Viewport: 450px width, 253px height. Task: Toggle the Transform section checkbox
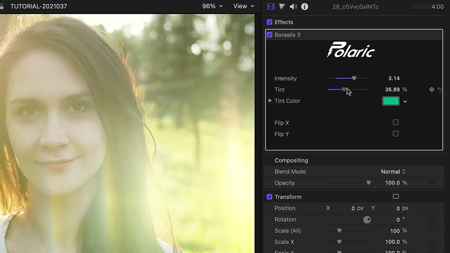coord(270,197)
